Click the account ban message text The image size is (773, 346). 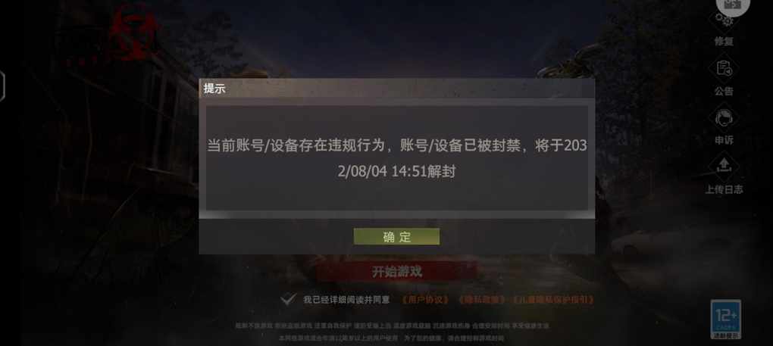397,158
